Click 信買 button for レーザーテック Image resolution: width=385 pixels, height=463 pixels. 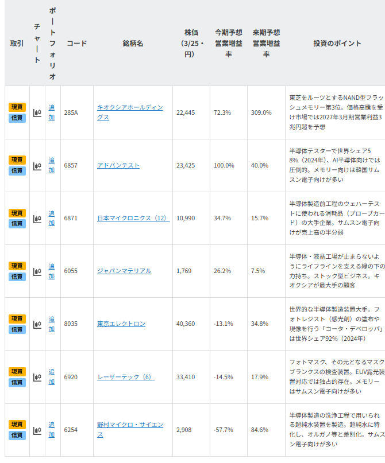pos(17,382)
